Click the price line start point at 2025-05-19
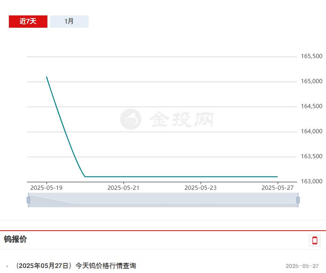This screenshot has width=326, height=273. 47,77
